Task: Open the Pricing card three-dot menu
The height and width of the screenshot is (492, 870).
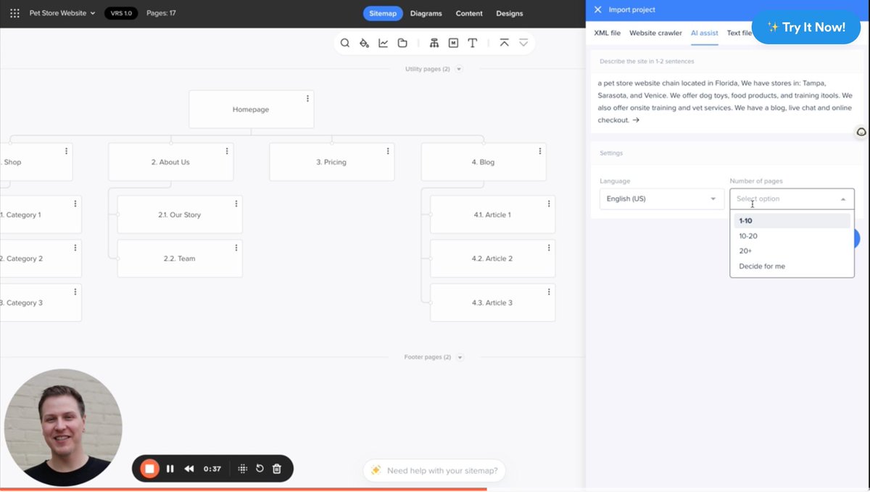Action: (x=388, y=151)
